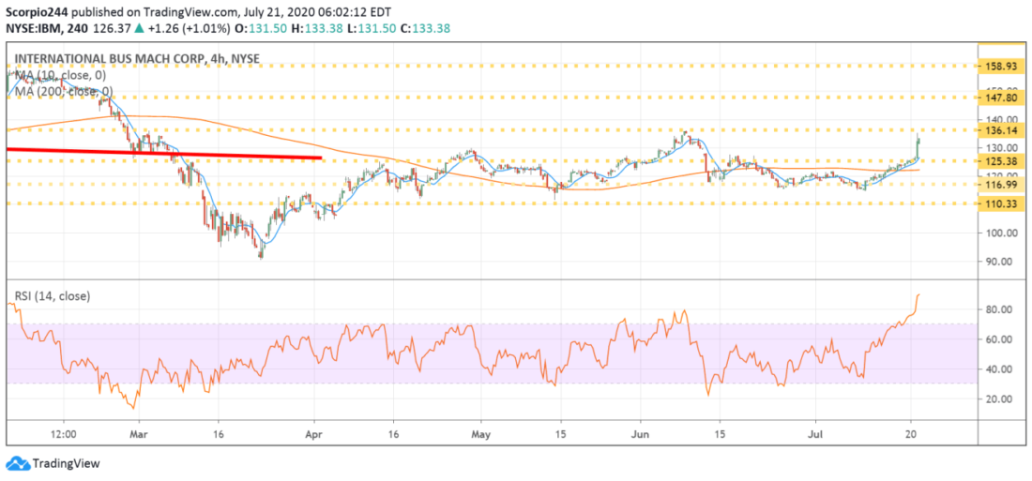Select the 125.38 price level label
The image size is (1032, 481).
pos(1003,160)
